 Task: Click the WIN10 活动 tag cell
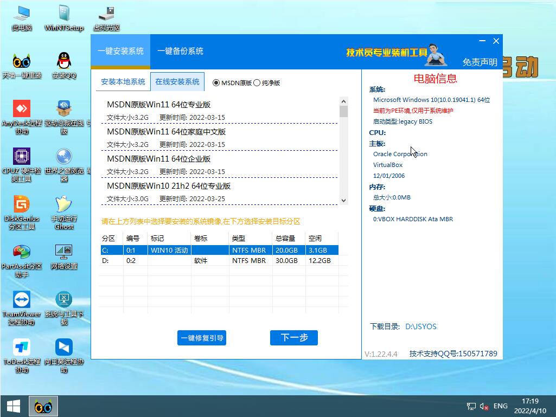tap(169, 250)
